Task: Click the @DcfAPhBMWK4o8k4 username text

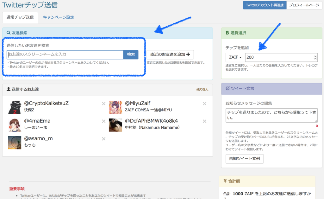Action: point(151,121)
